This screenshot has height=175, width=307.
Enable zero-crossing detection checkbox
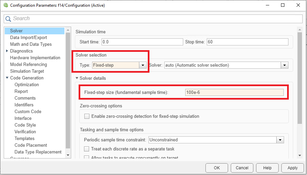(87, 116)
